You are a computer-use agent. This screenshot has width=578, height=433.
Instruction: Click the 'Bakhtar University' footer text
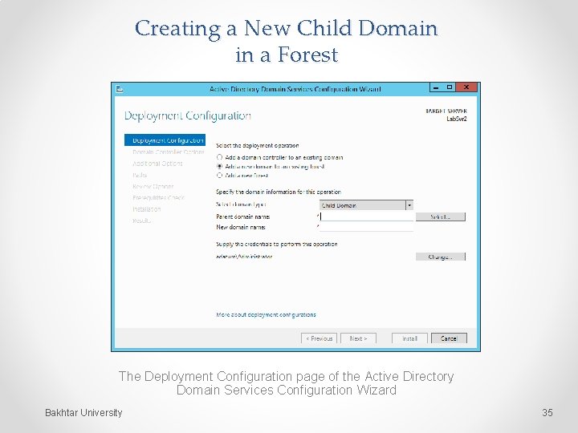click(83, 413)
